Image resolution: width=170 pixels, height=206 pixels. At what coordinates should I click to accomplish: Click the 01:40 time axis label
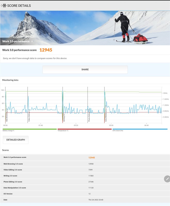41,125
